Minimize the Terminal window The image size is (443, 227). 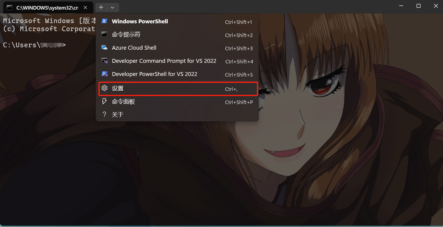pos(401,6)
